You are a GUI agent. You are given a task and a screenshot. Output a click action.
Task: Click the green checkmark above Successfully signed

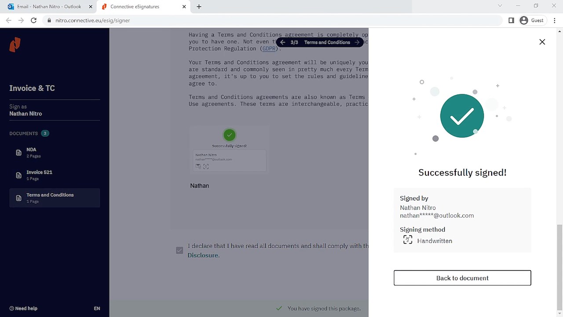coord(229,135)
